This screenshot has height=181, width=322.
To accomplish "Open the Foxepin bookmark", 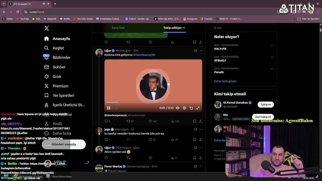I will (207, 19).
